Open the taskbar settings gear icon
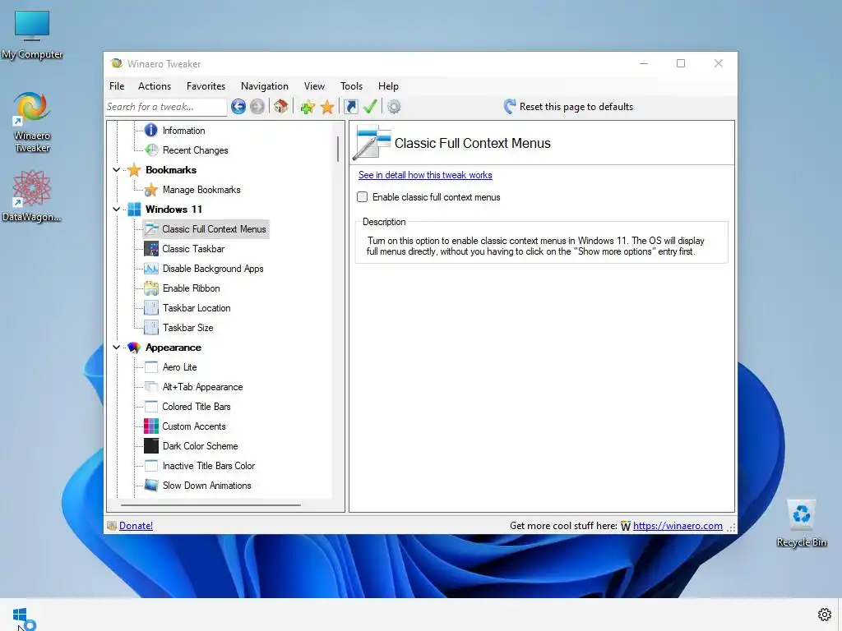842x631 pixels. pyautogui.click(x=824, y=615)
